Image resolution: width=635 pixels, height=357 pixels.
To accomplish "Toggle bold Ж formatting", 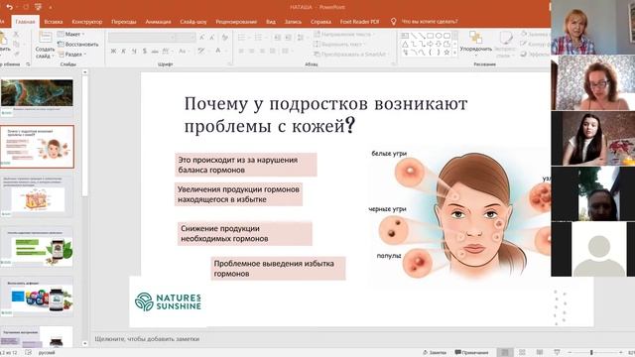I will click(113, 51).
